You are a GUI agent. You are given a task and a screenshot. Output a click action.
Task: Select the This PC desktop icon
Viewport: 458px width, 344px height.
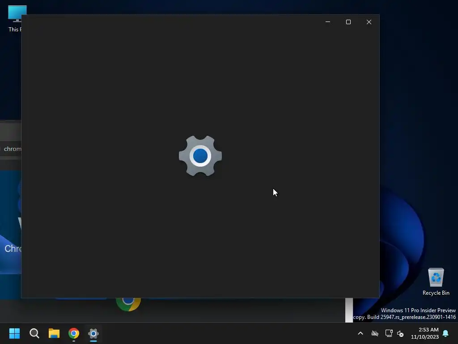point(15,18)
